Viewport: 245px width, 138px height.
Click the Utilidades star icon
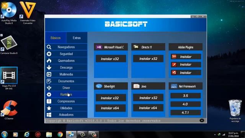pyautogui.click(x=49, y=108)
